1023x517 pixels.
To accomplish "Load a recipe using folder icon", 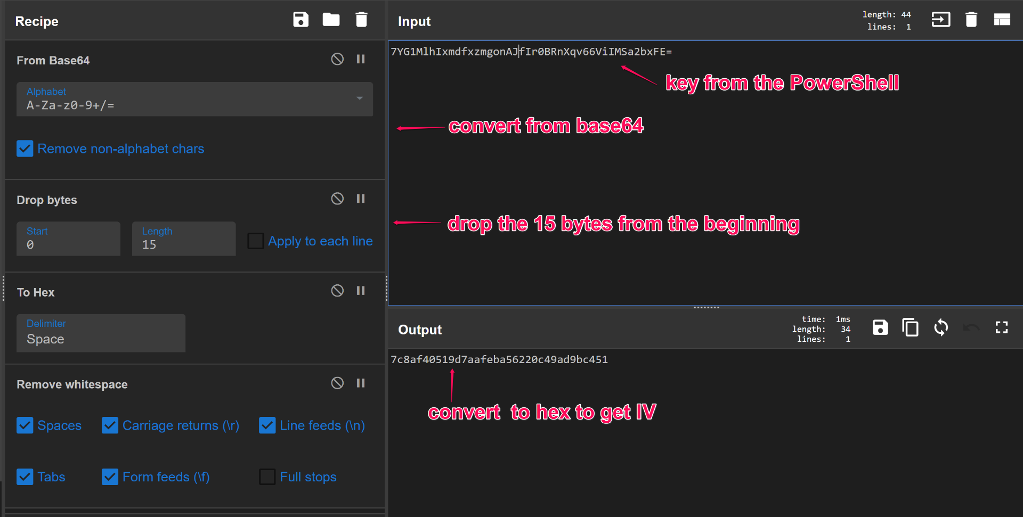I will click(x=331, y=20).
